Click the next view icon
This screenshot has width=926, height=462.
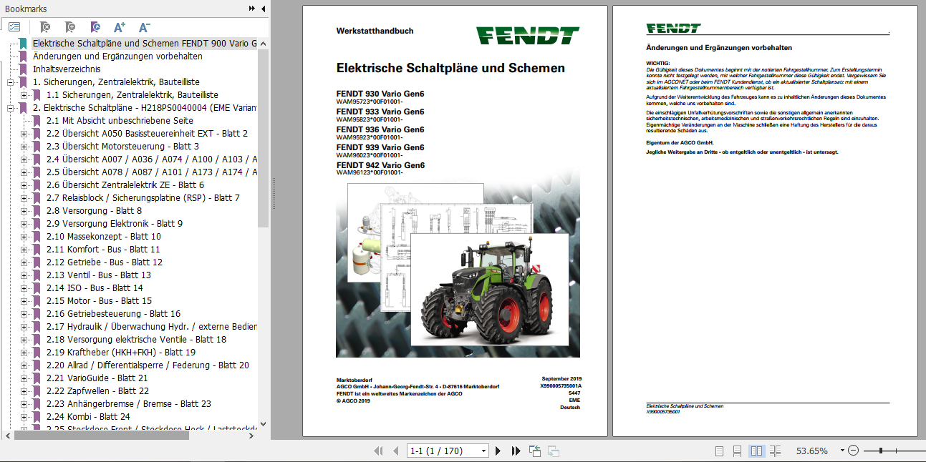coord(554,451)
